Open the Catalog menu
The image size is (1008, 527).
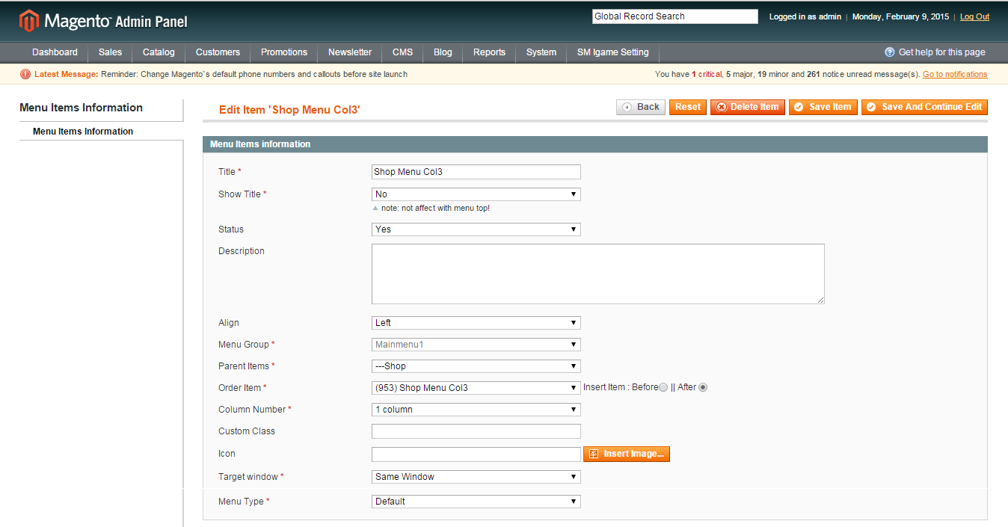tap(159, 52)
